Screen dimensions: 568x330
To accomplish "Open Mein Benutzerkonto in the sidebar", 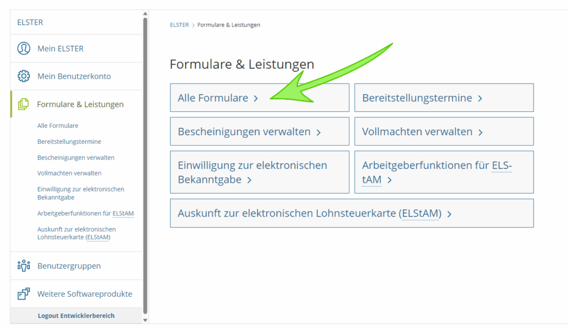I will tap(77, 76).
